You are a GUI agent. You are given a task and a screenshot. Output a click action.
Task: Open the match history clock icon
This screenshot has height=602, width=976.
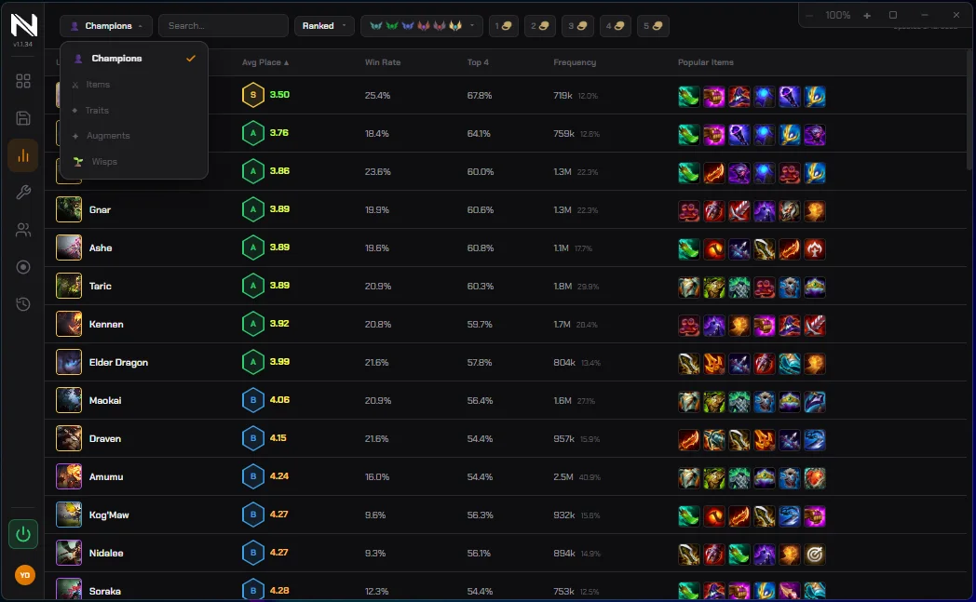coord(23,304)
